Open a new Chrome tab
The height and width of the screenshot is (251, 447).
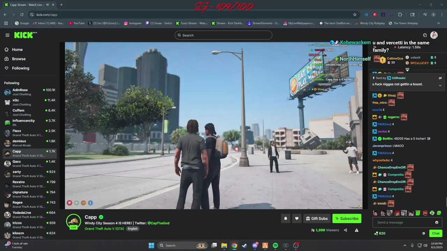[61, 5]
